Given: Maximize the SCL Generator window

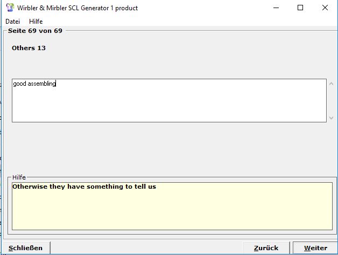Looking at the screenshot, I should 300,8.
